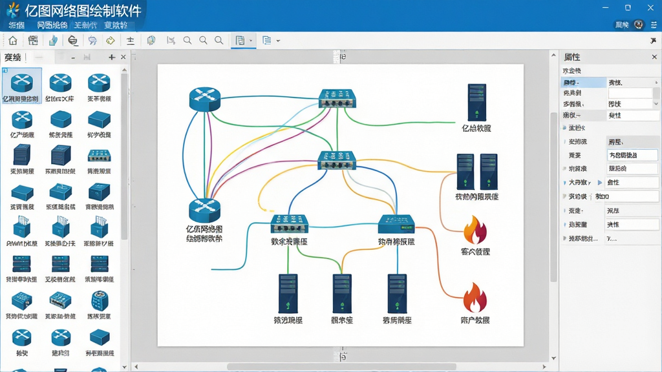Screen dimensions: 662x372
Task: Select the hand pointer tool in toolbar
Action: 53,41
